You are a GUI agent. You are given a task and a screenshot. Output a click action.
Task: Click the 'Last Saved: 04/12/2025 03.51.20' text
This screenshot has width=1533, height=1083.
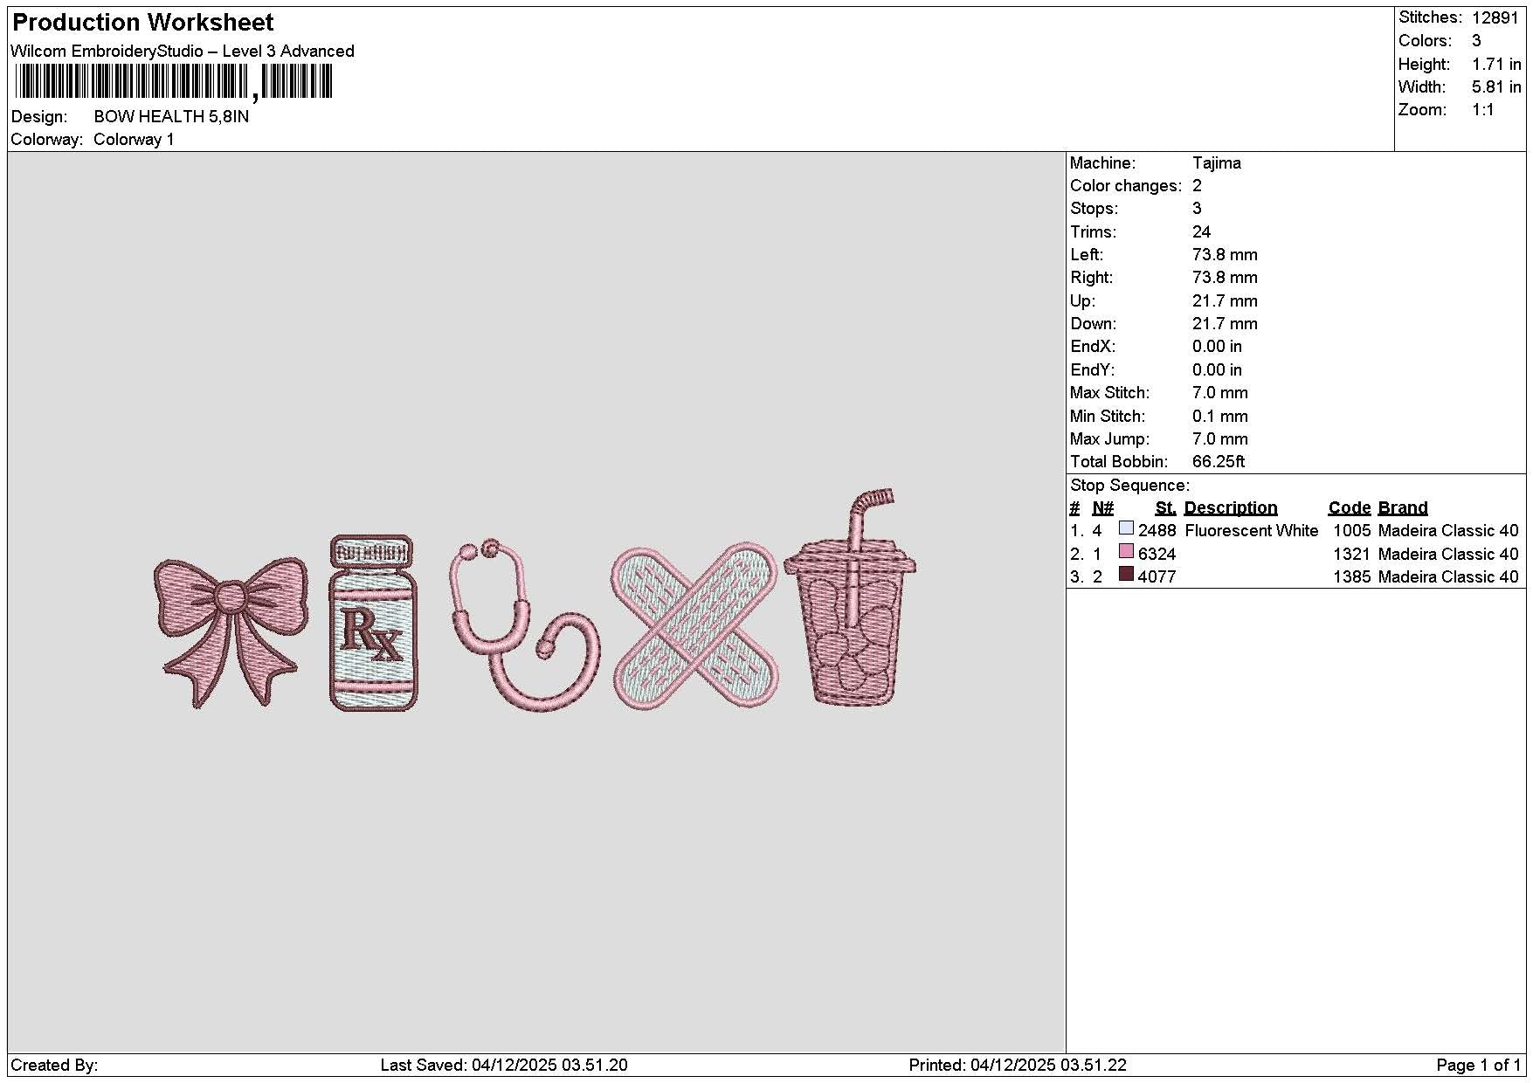(x=504, y=1066)
